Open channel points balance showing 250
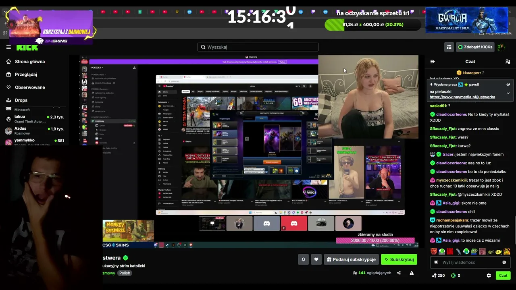 coord(438,275)
